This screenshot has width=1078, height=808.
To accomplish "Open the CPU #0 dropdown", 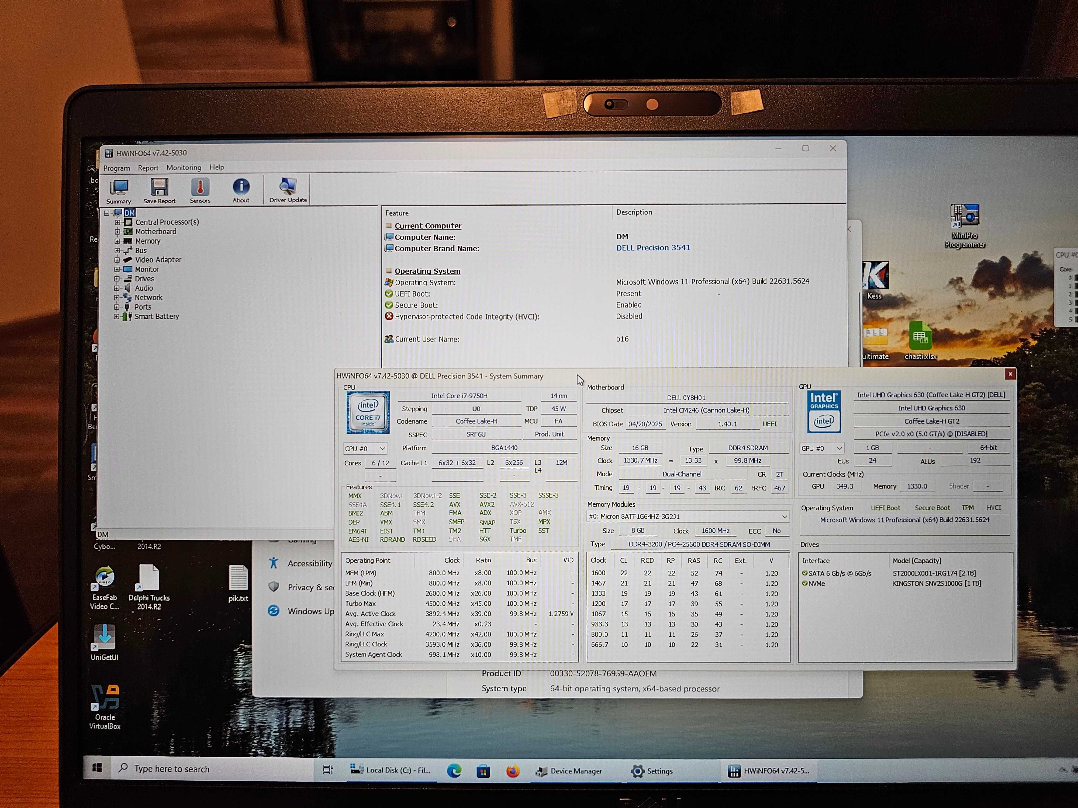I will click(x=365, y=448).
